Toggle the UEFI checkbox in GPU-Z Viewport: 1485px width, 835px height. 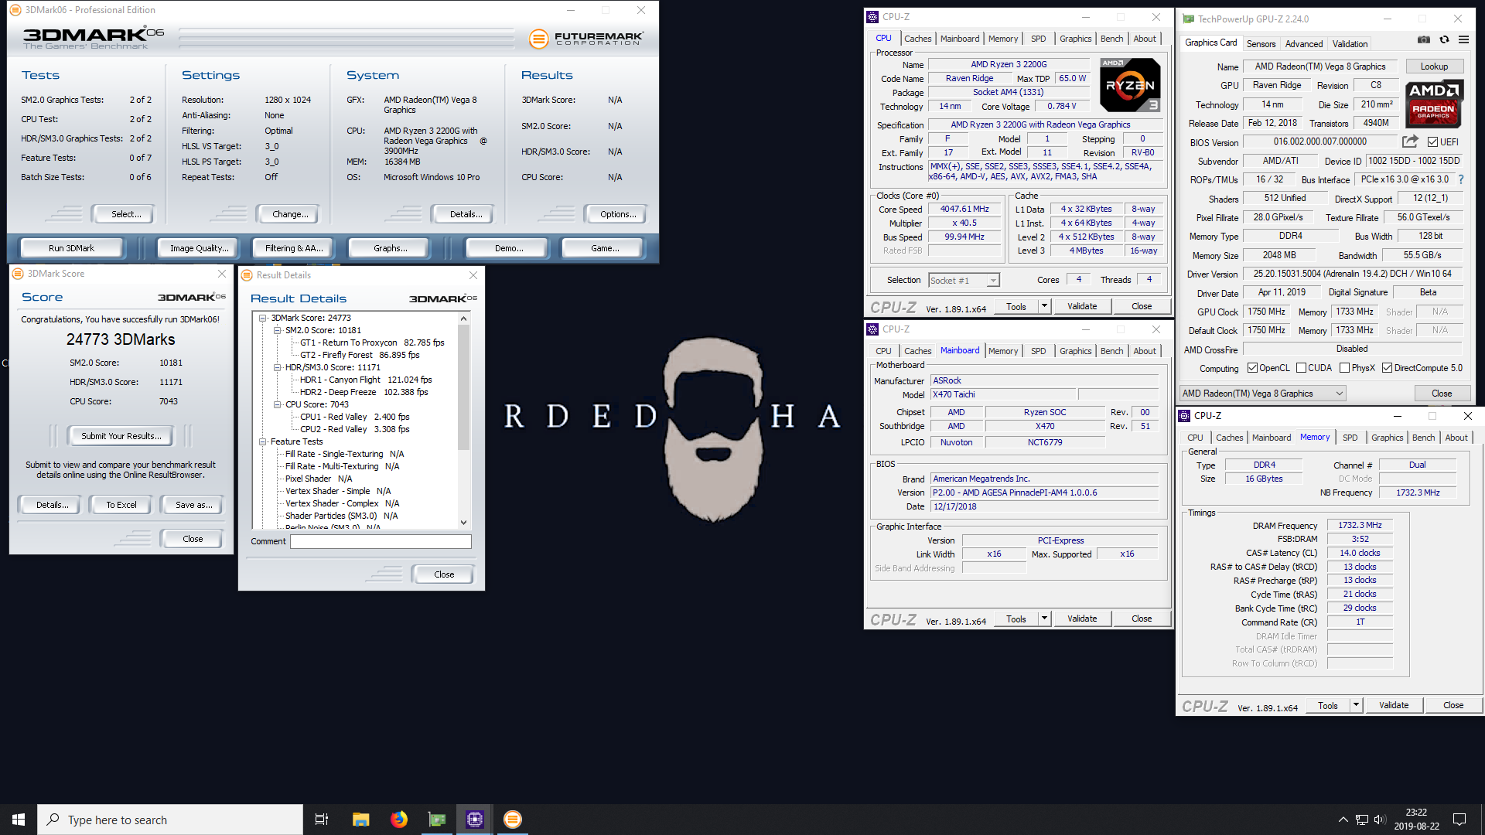[x=1432, y=142]
